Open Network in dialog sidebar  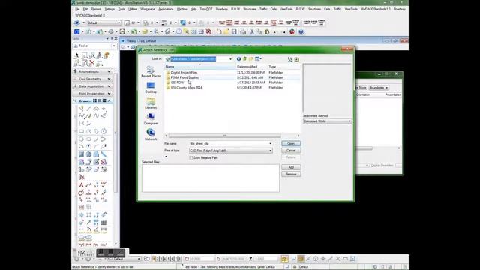[151, 135]
